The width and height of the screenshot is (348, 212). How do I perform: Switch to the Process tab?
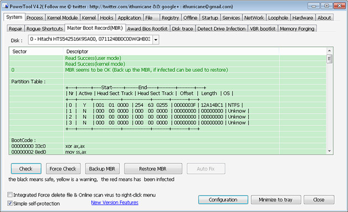tap(35, 18)
